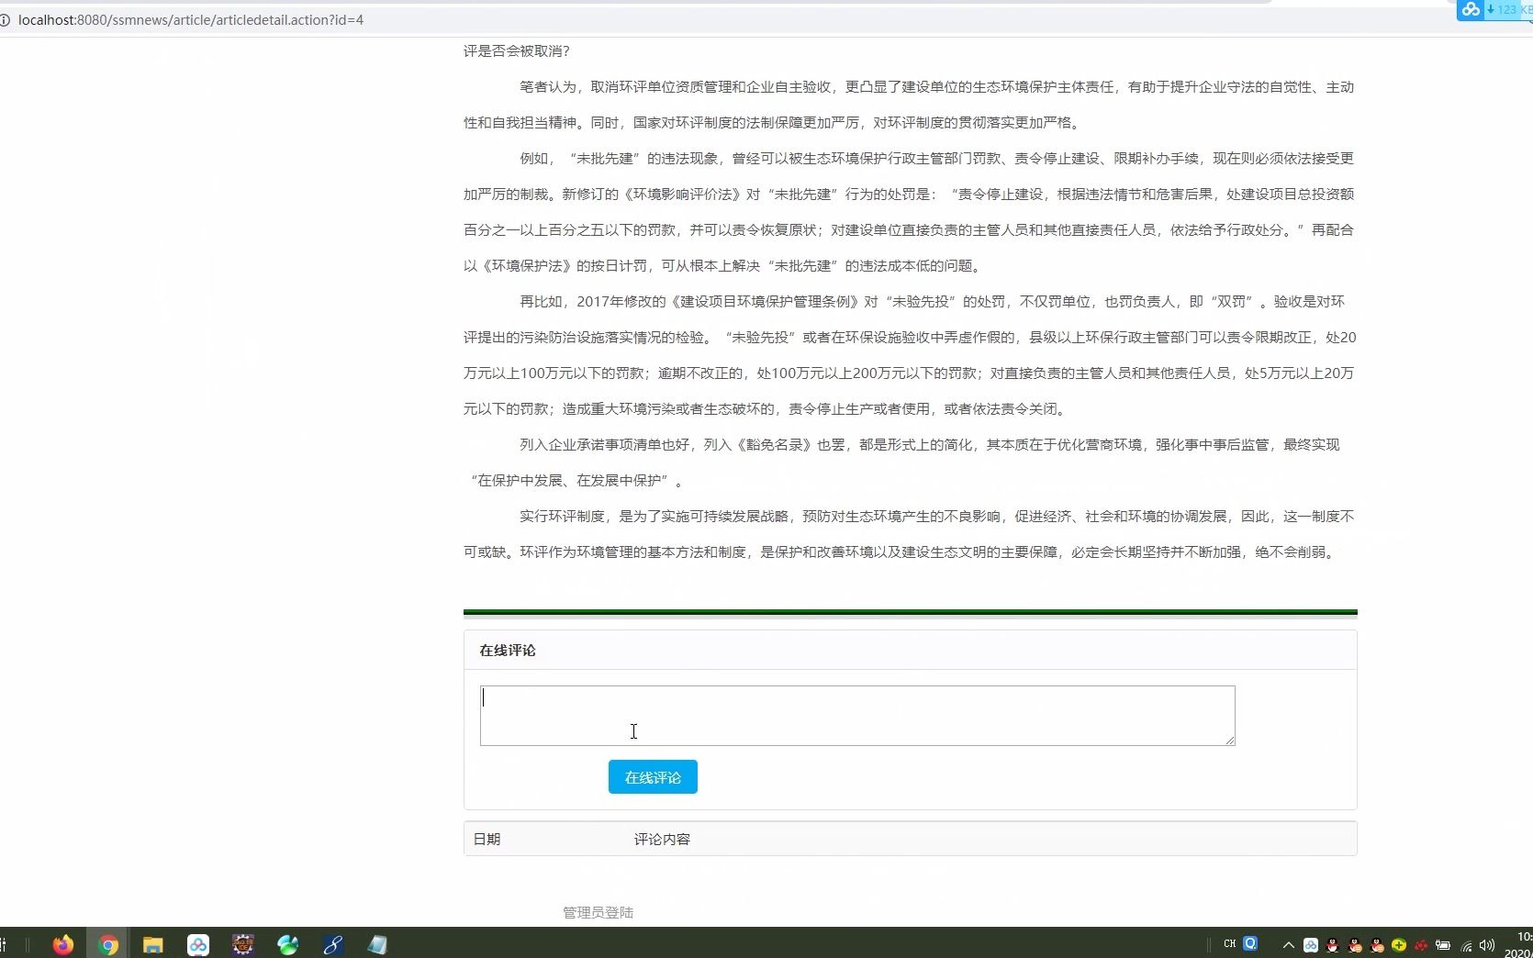Screen dimensions: 1533x958
Task: Click the green sphere app icon in taskbar
Action: point(288,944)
